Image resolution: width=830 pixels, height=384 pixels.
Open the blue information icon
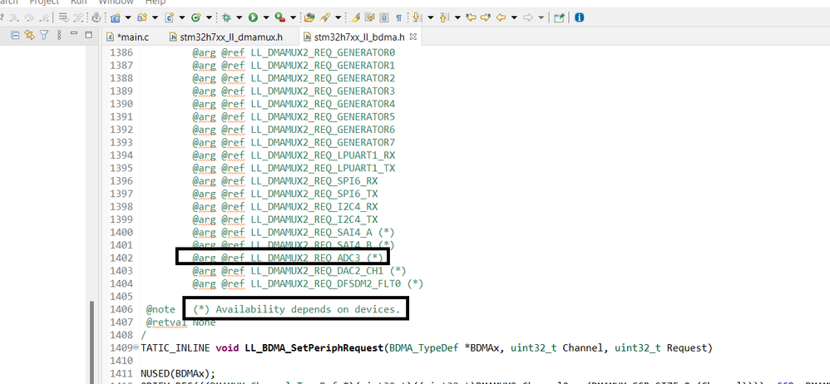pyautogui.click(x=579, y=17)
